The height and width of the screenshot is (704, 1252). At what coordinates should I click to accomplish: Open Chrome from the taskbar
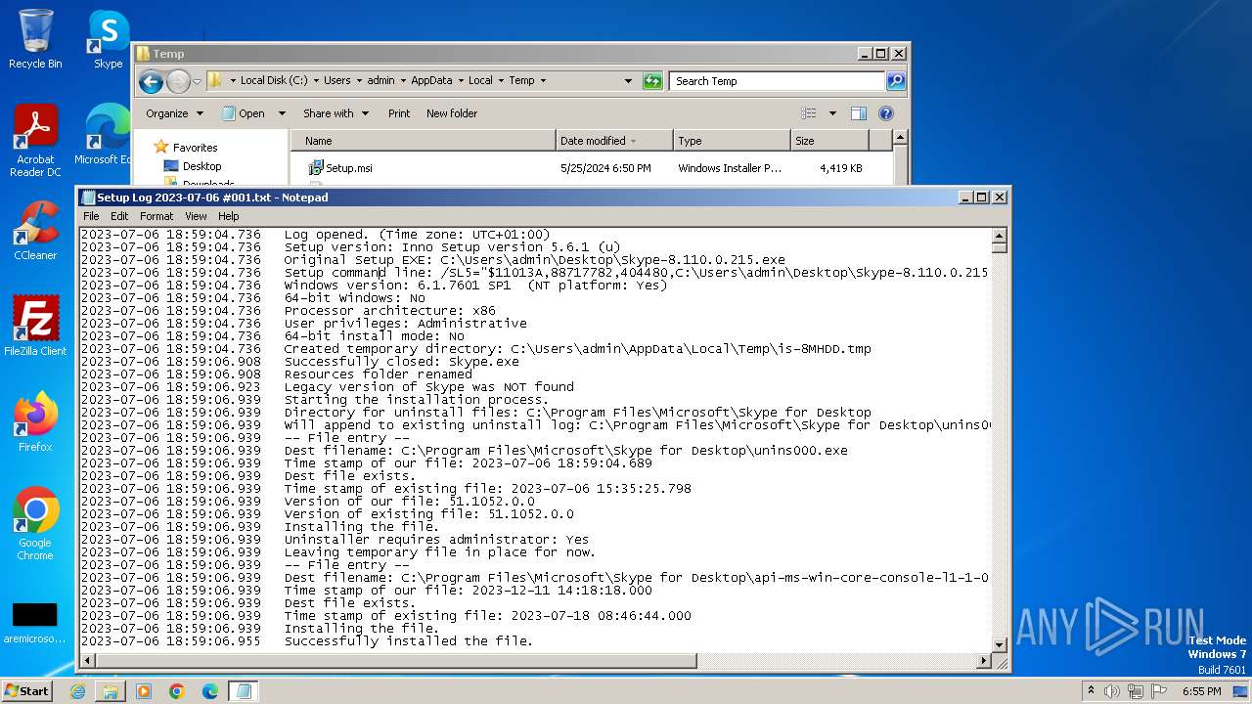point(177,691)
